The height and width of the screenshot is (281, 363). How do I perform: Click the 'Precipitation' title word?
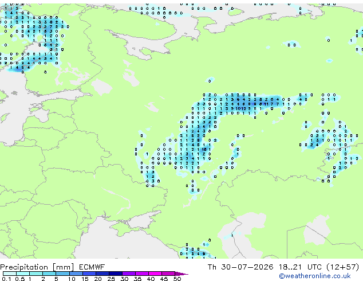pos(24,267)
